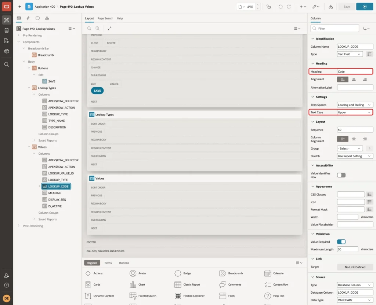Image resolution: width=376 pixels, height=305 pixels.
Task: Go back using the left arrow
Action: point(20,7)
